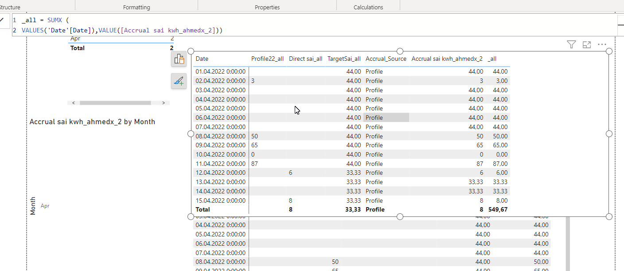Image resolution: width=624 pixels, height=271 pixels.
Task: Commit the formula with the checkmark
Action: pos(2,20)
